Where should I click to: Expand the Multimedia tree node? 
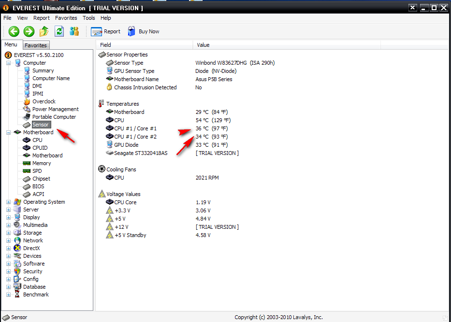(x=8, y=225)
